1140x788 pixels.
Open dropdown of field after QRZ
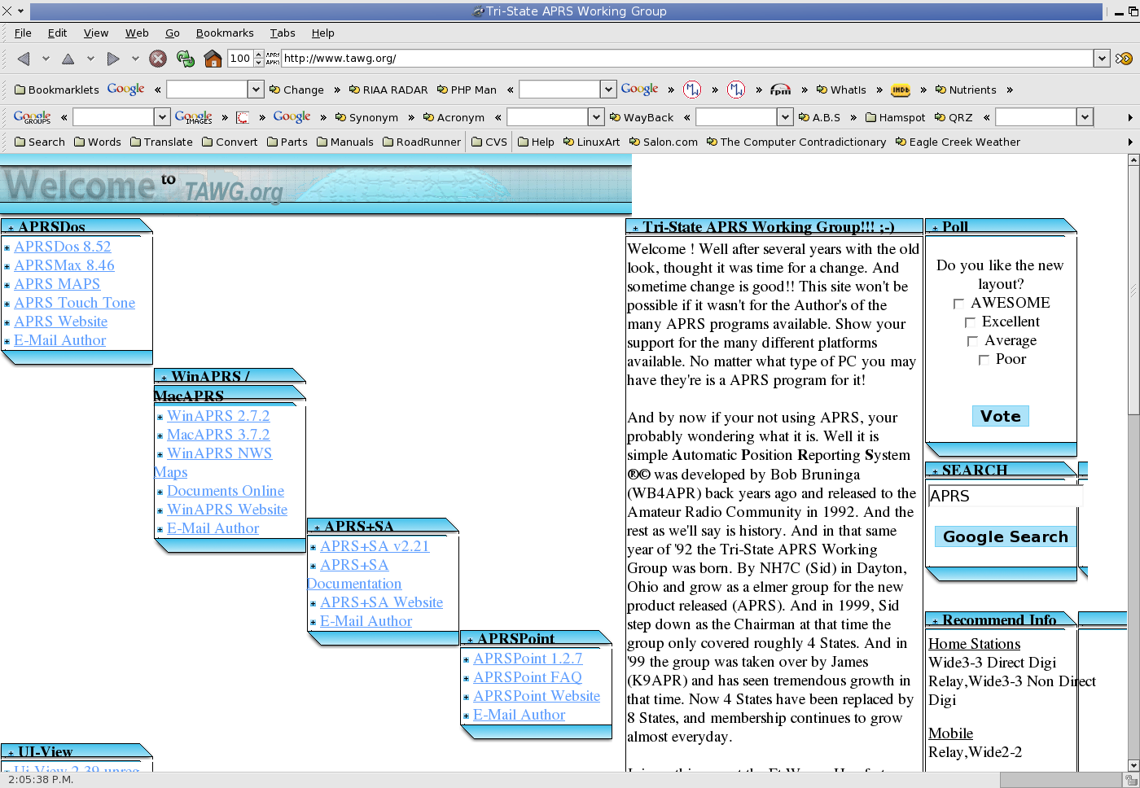(1085, 117)
